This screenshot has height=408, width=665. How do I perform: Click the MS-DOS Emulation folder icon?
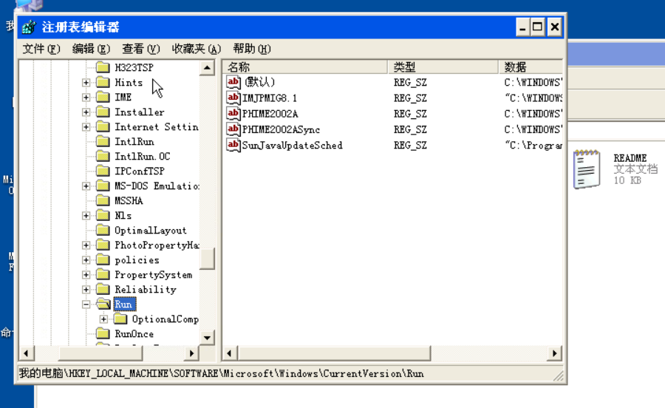103,186
